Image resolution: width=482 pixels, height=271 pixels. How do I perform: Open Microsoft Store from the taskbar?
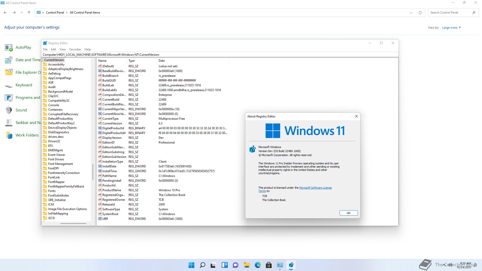(269, 265)
